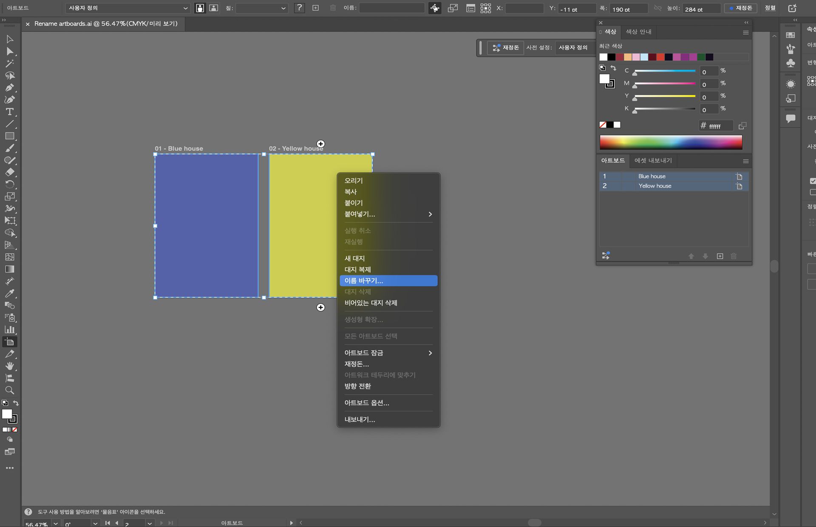Viewport: 816px width, 527px height.
Task: Click the color spectrum bar
Action: pyautogui.click(x=671, y=142)
